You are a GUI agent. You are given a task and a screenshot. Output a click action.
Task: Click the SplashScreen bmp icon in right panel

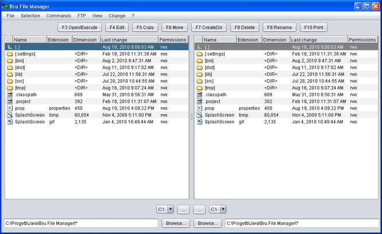click(199, 115)
